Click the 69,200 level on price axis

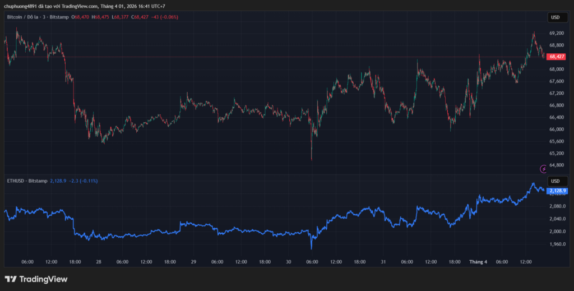556,33
